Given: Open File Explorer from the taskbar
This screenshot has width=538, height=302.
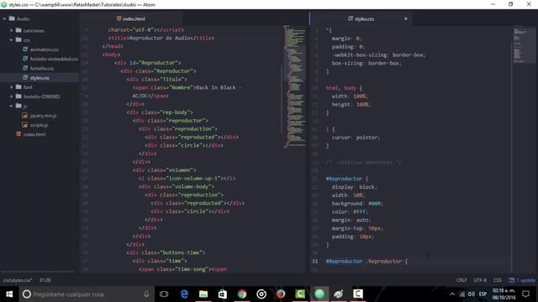Looking at the screenshot, I should click(x=203, y=294).
